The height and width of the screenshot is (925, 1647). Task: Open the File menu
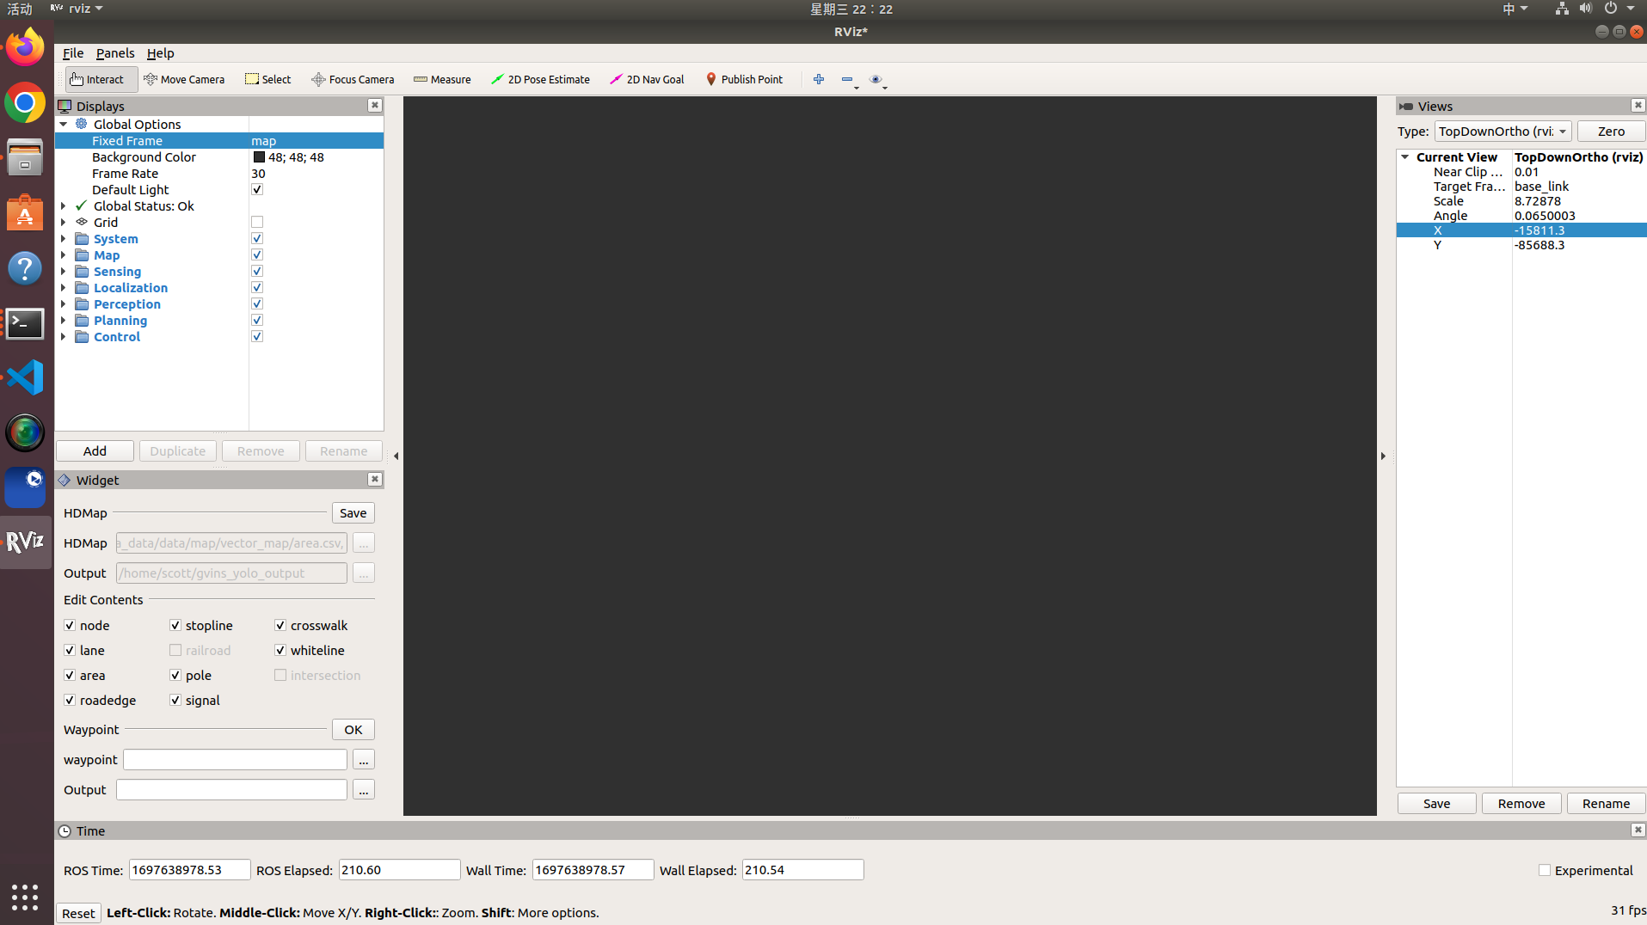[73, 52]
